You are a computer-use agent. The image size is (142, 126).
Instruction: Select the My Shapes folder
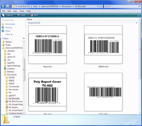13,107
